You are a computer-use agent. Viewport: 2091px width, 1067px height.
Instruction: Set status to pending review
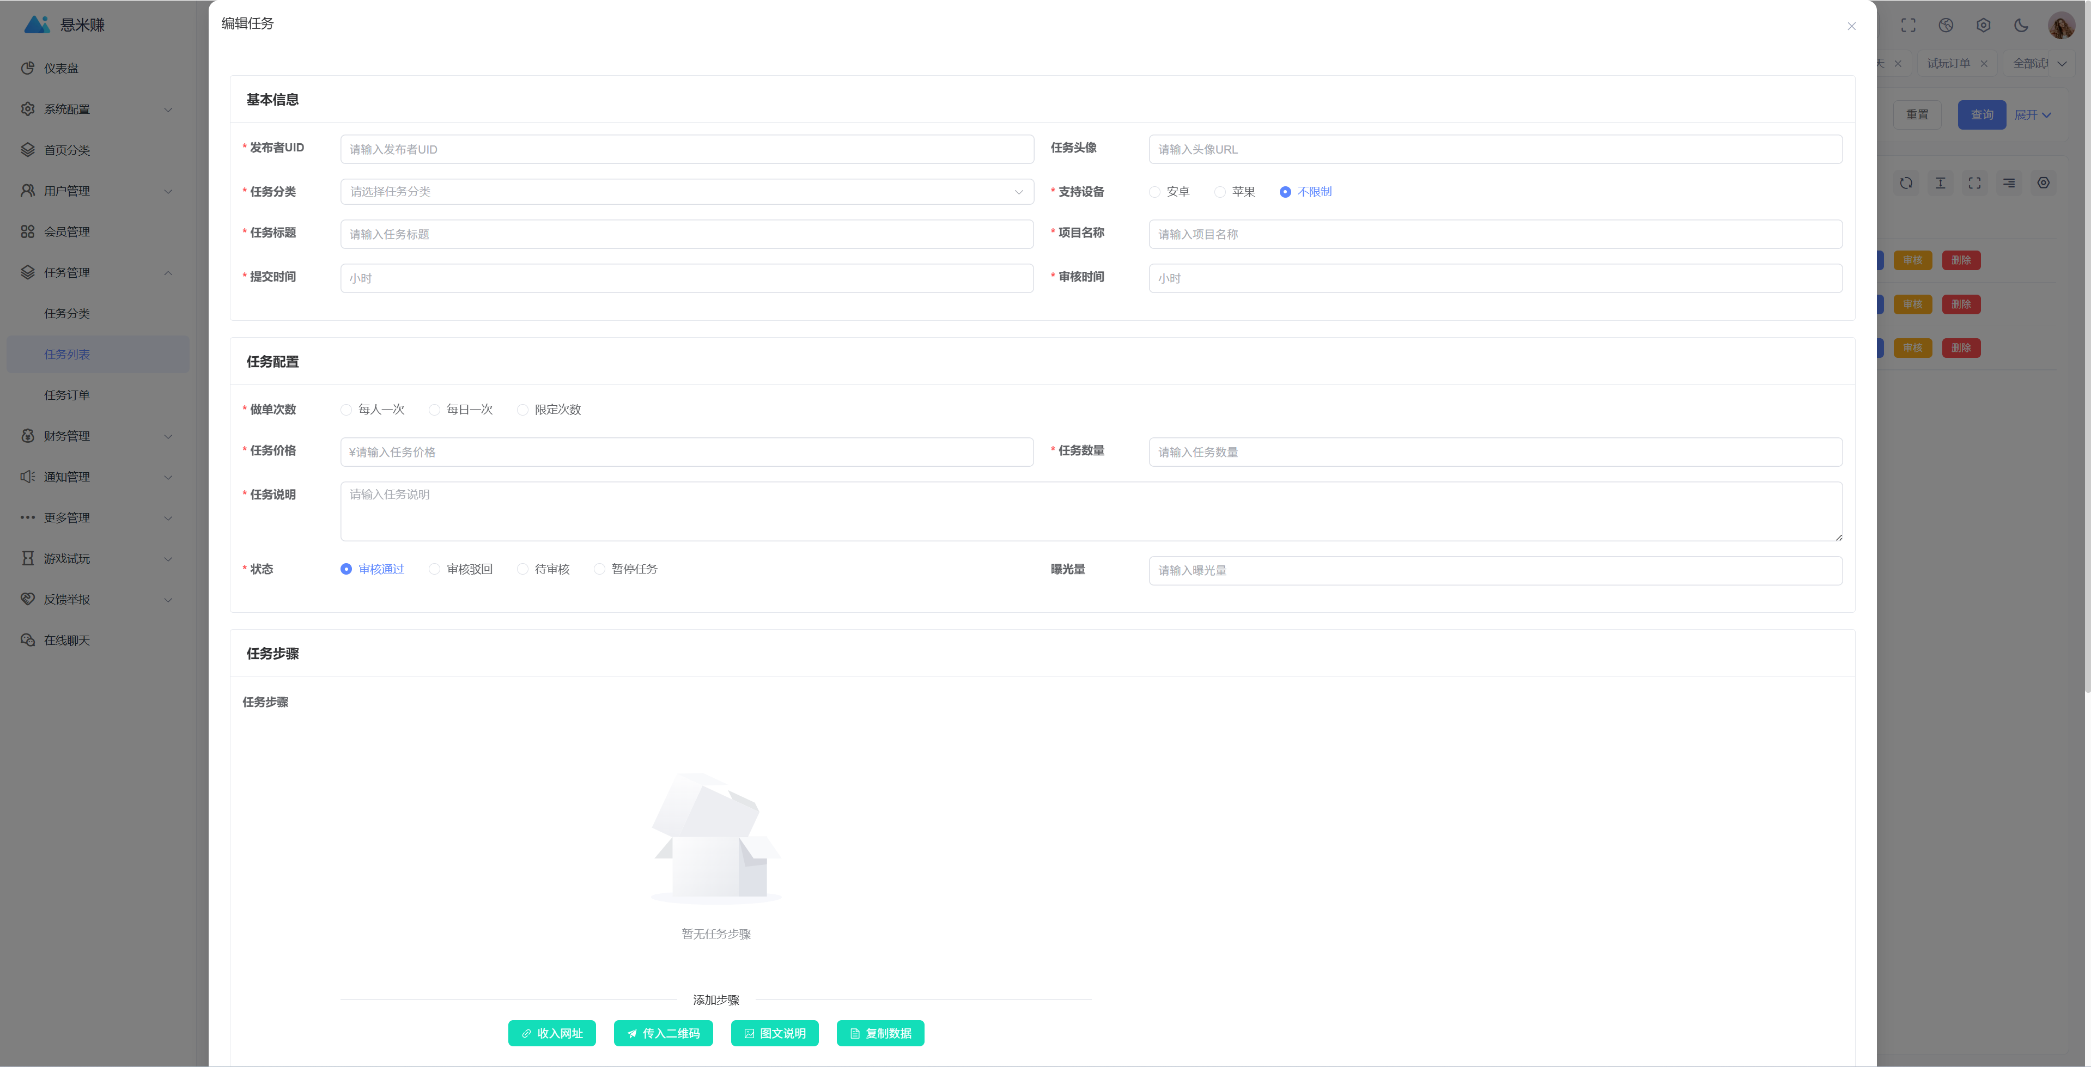coord(523,570)
